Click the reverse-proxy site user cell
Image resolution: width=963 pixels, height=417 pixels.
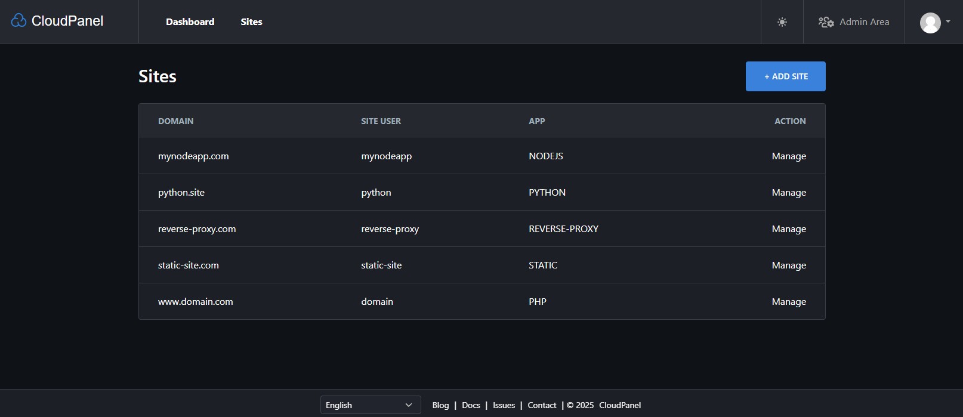tap(390, 229)
